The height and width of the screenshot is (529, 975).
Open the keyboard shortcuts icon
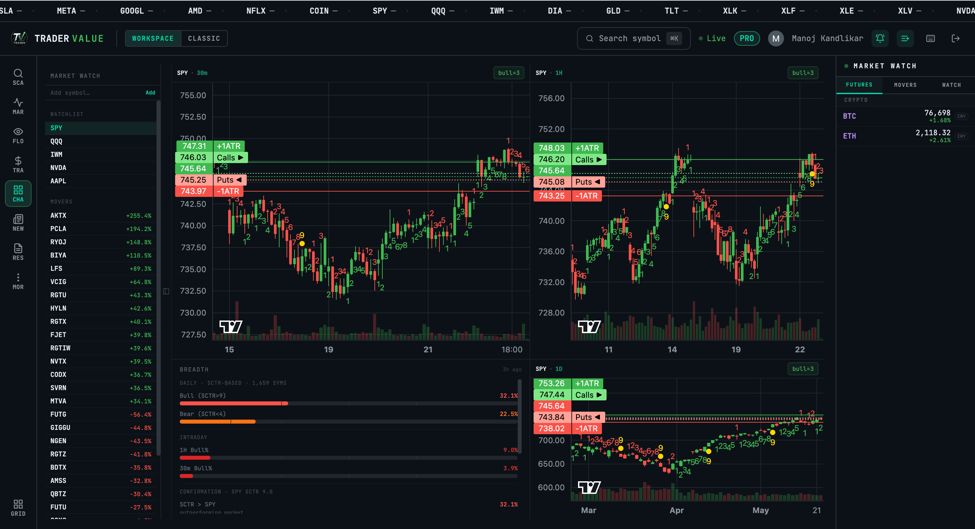(930, 38)
